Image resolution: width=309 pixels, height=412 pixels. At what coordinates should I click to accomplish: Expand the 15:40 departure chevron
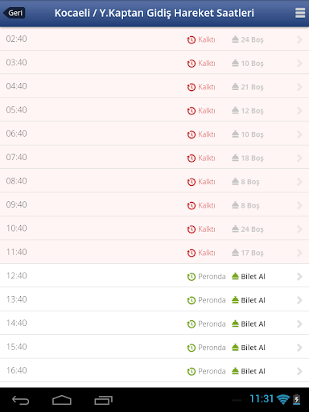[x=299, y=348]
